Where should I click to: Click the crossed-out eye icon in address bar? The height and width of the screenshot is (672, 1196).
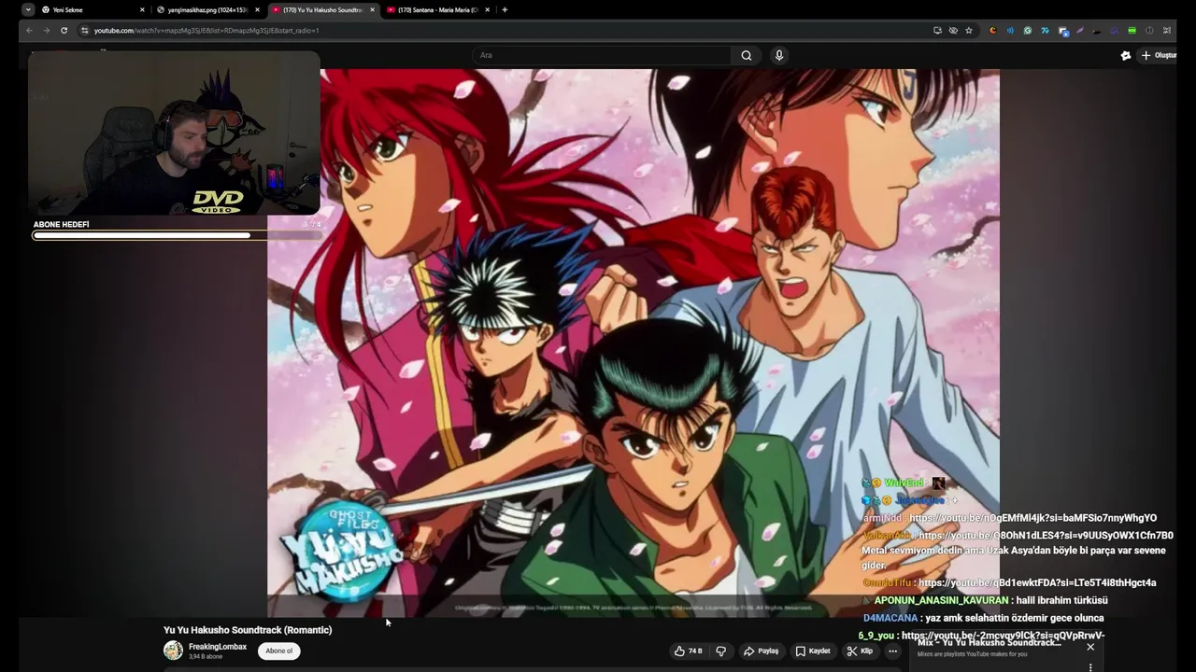point(953,30)
